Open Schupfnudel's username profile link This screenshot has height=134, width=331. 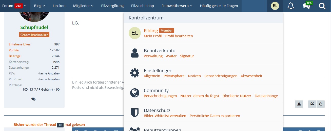coord(34,27)
